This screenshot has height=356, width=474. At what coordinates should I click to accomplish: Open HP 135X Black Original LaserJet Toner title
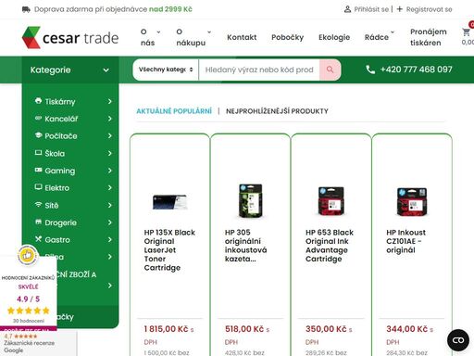(169, 250)
